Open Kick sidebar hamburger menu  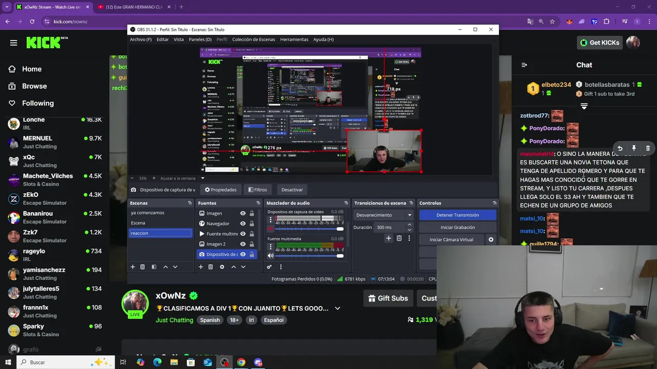tap(13, 43)
